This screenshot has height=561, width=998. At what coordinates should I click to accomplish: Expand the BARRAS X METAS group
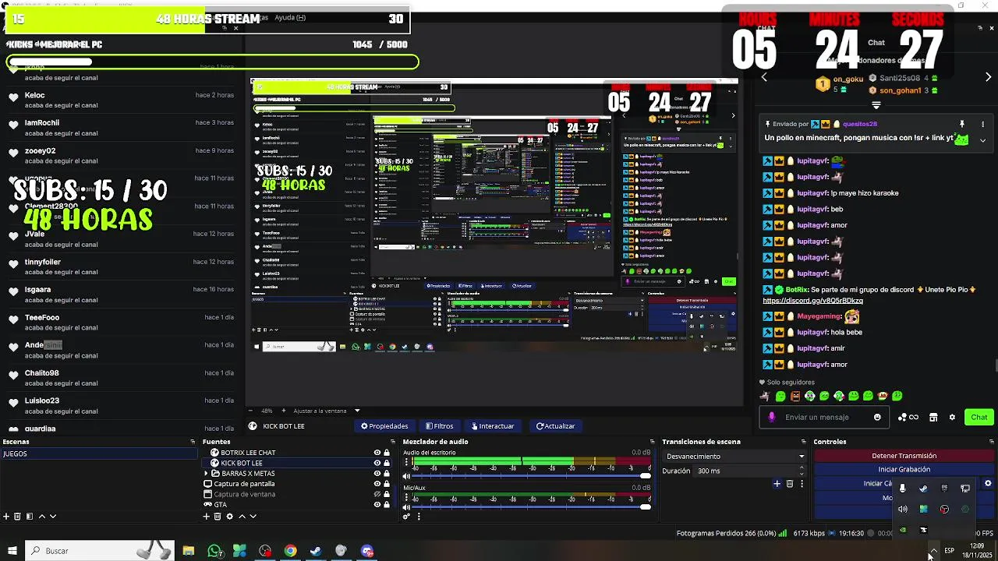(x=207, y=473)
